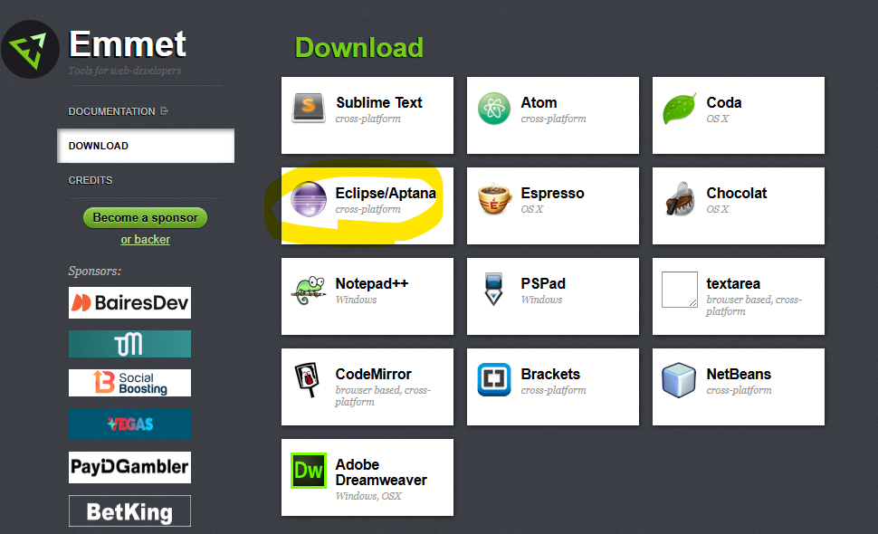Open the CodeMirror download title
The width and height of the screenshot is (878, 534).
point(373,374)
